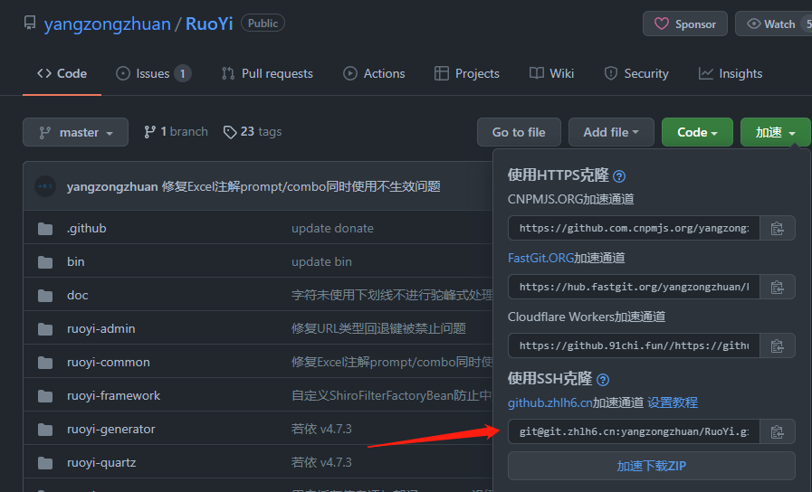The image size is (812, 492).
Task: Select the git@git.zhlh6.cn SSH URL field
Action: tap(634, 431)
